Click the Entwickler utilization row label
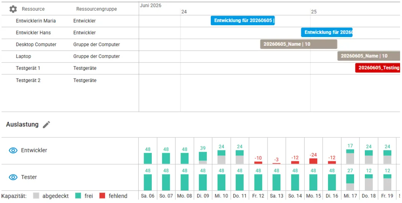This screenshot has height=203, width=402. point(34,150)
